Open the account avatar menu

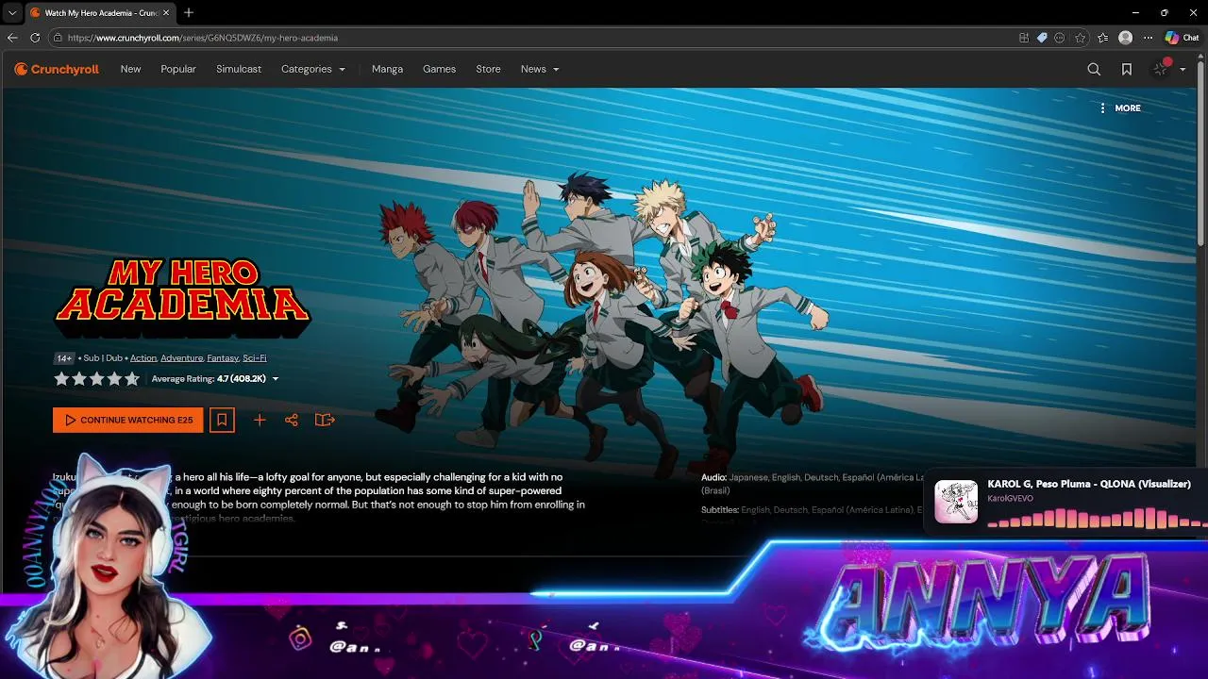[1161, 69]
